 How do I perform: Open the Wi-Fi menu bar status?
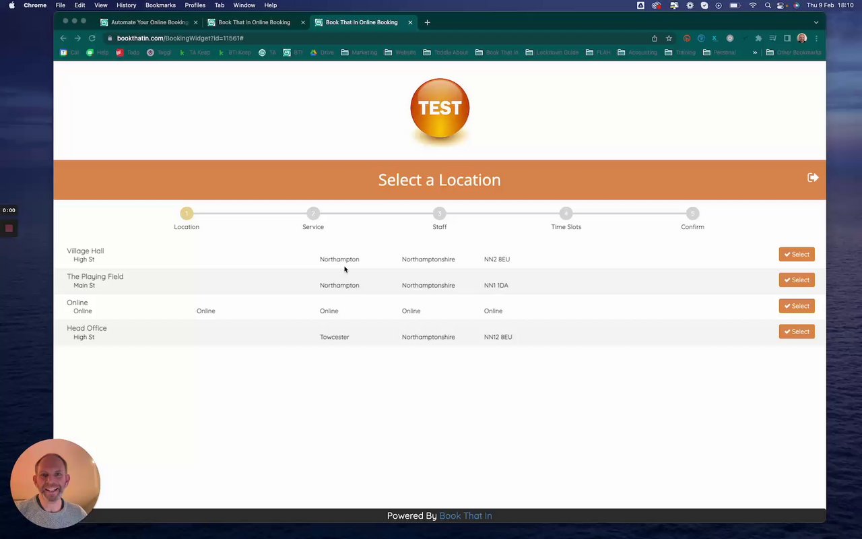pyautogui.click(x=753, y=5)
